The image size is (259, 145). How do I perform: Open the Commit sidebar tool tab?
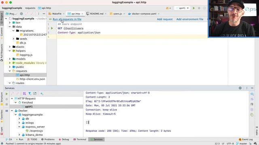pos(2,33)
